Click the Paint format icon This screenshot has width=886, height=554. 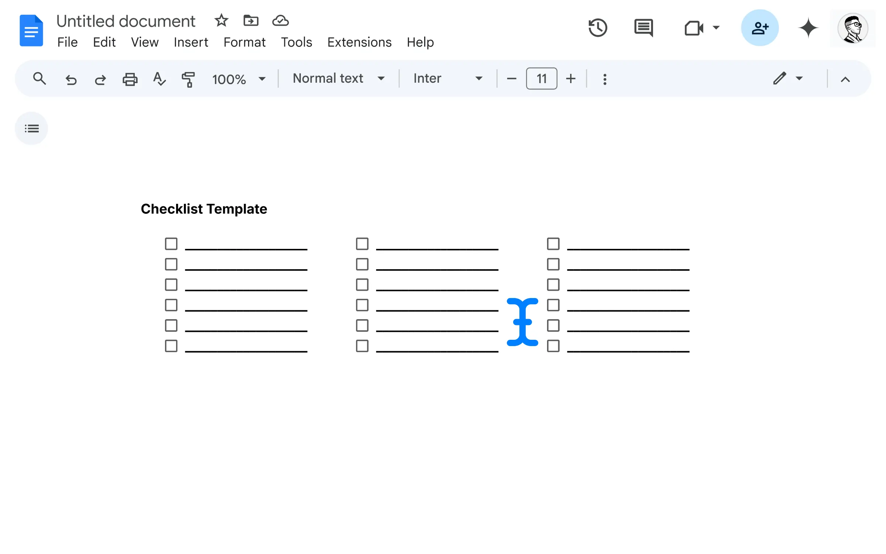click(x=189, y=78)
